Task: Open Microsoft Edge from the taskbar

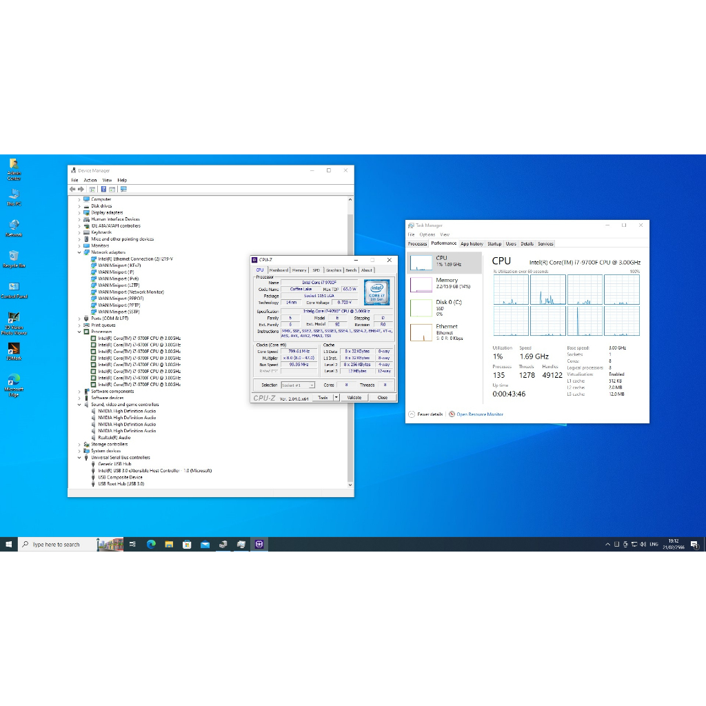Action: (x=151, y=544)
